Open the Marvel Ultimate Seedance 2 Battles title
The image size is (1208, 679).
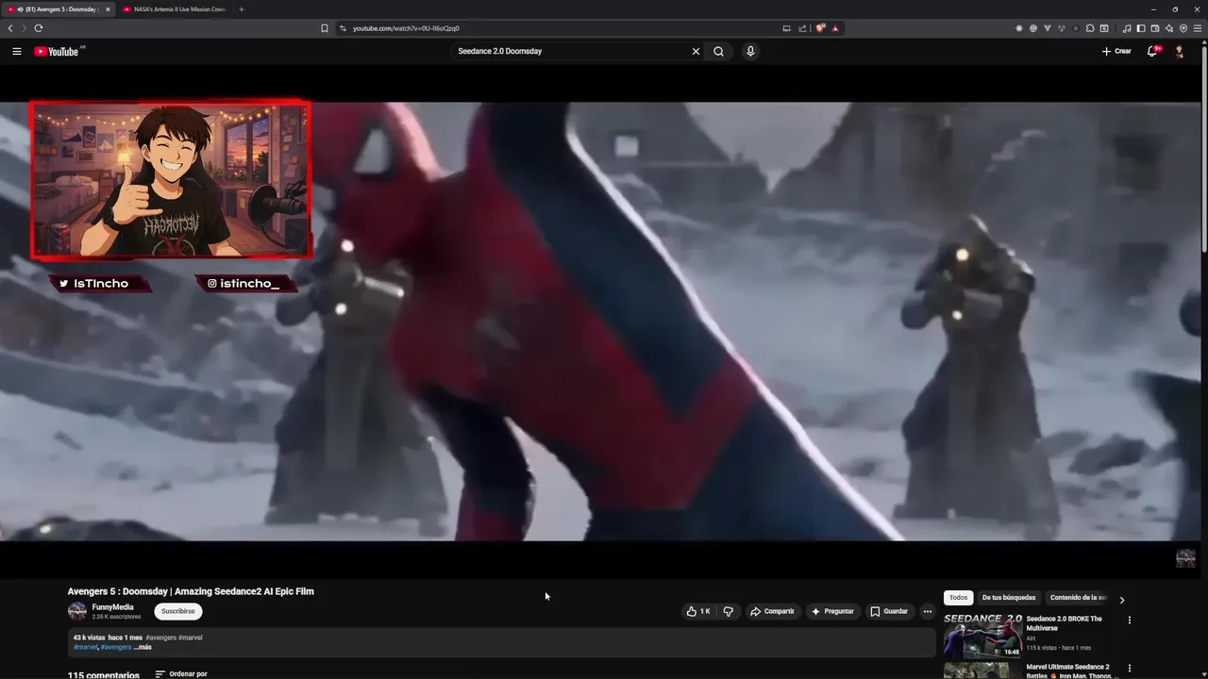(1071, 671)
